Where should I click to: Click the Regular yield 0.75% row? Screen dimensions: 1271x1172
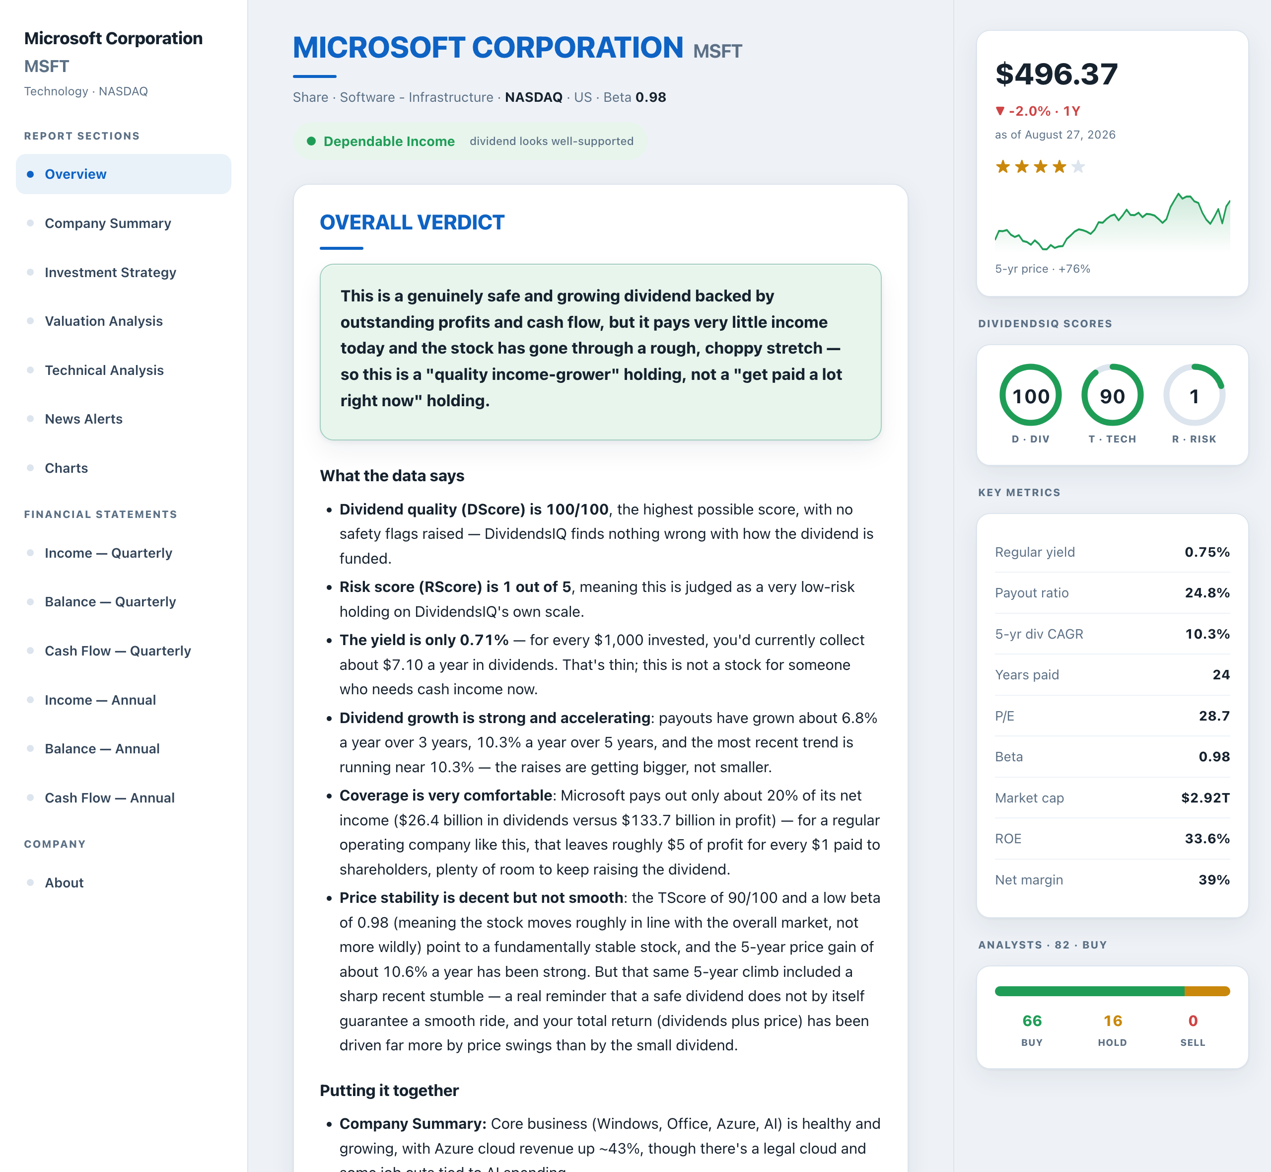tap(1113, 552)
